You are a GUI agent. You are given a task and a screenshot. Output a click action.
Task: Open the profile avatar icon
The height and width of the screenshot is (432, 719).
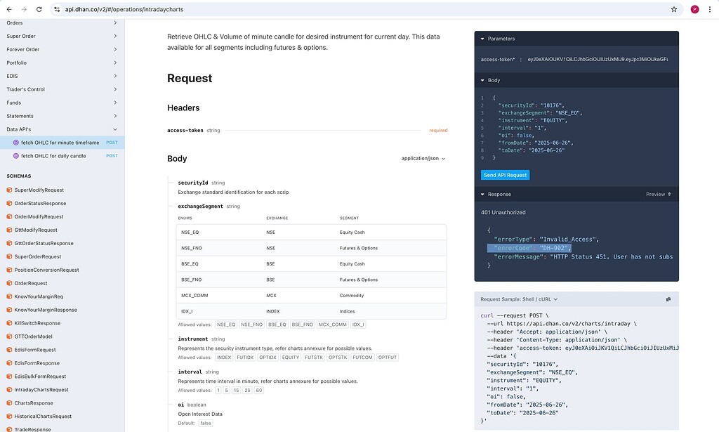click(x=694, y=9)
